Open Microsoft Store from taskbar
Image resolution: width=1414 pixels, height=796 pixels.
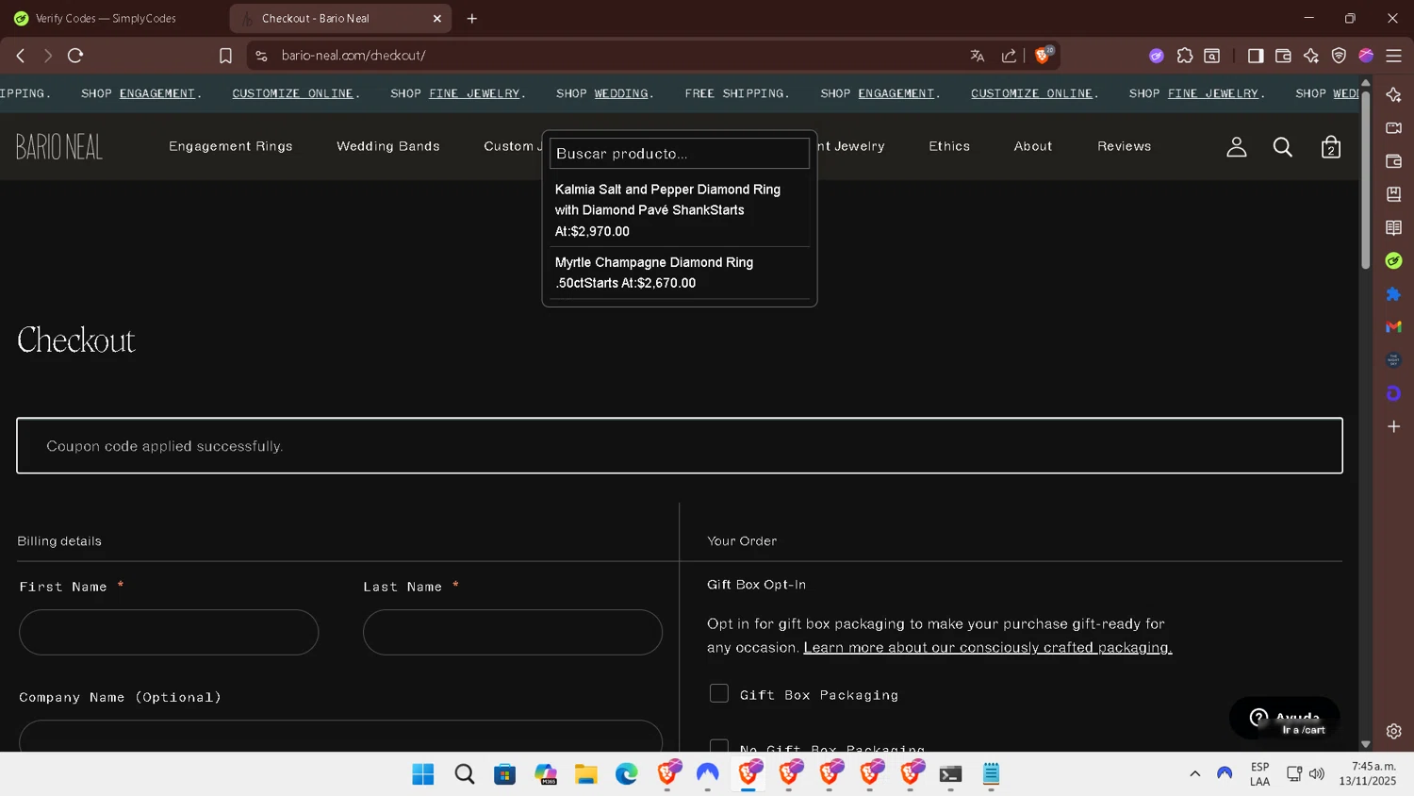505,774
